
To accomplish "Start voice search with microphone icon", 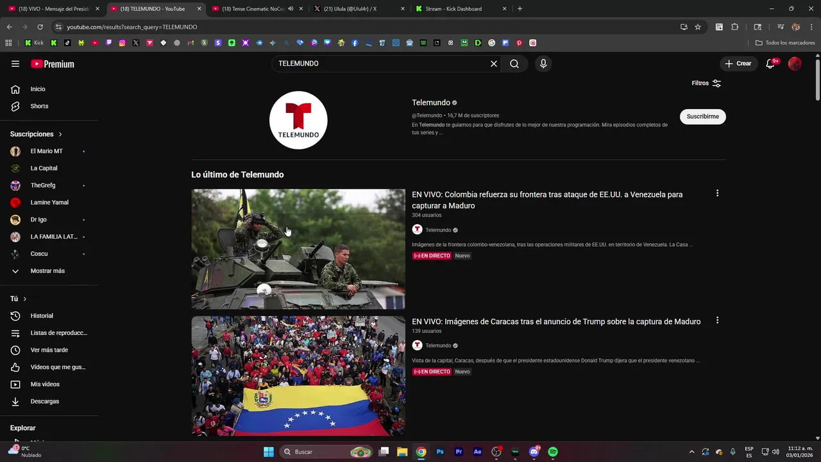I will 543,64.
